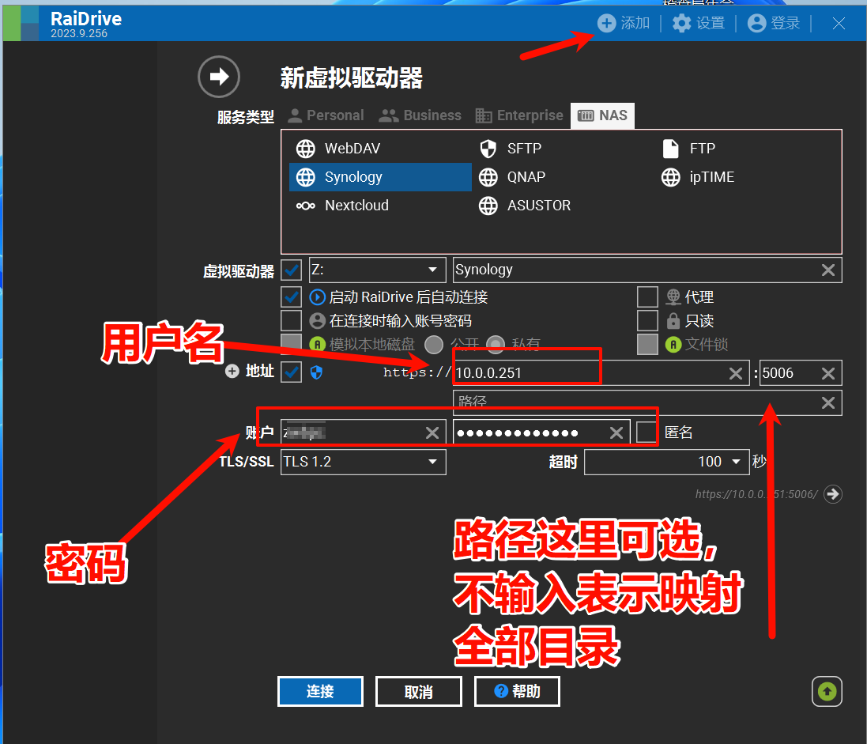The image size is (867, 744).
Task: Toggle 启动 RaiDrive 后自动连接 checkbox
Action: (292, 297)
